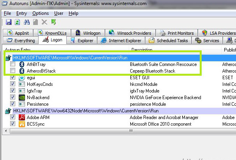Select the 'Сервер Bluetooth Stack' description

153,71
